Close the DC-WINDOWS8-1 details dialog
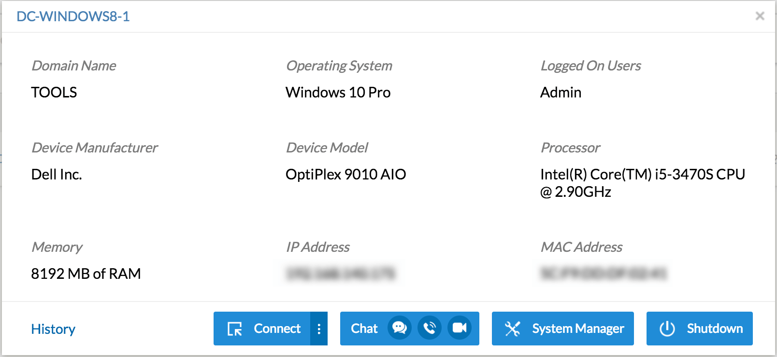The height and width of the screenshot is (357, 777). (760, 16)
